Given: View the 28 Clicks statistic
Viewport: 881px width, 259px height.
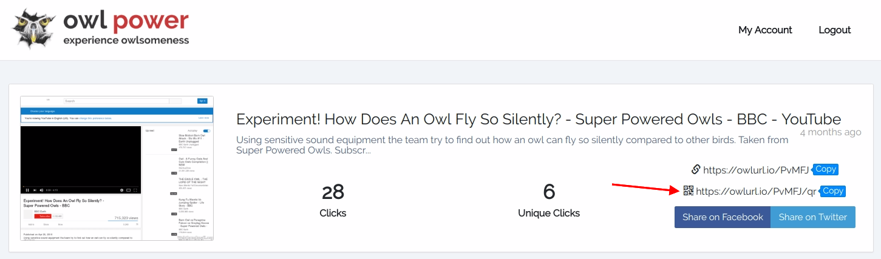Looking at the screenshot, I should (333, 200).
